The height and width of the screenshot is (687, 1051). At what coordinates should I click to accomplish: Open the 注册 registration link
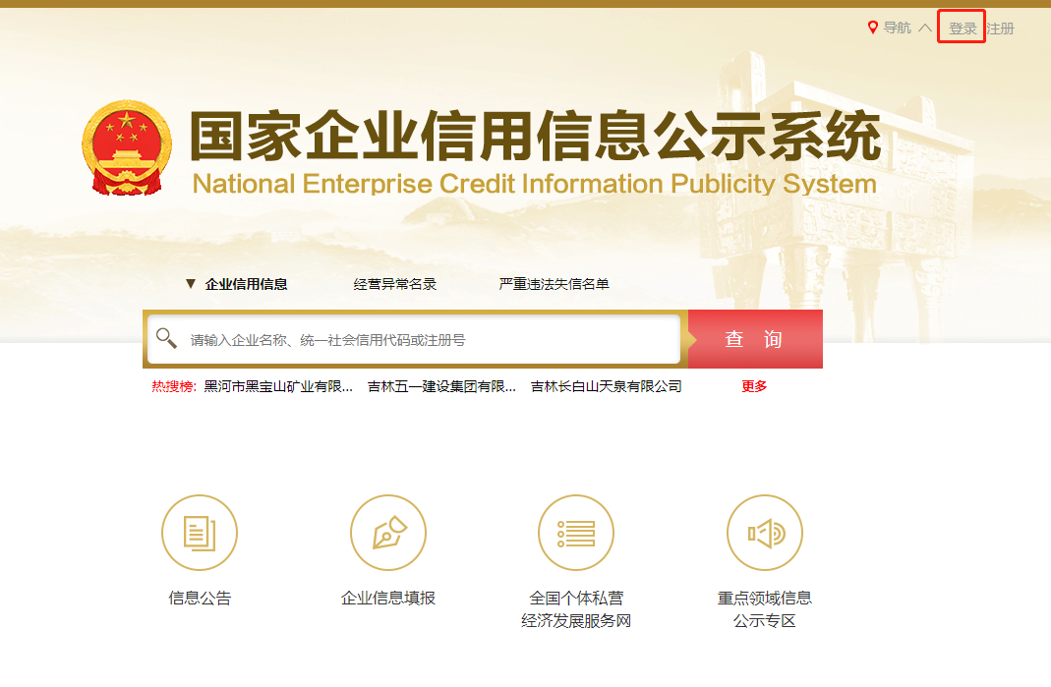pos(1001,27)
